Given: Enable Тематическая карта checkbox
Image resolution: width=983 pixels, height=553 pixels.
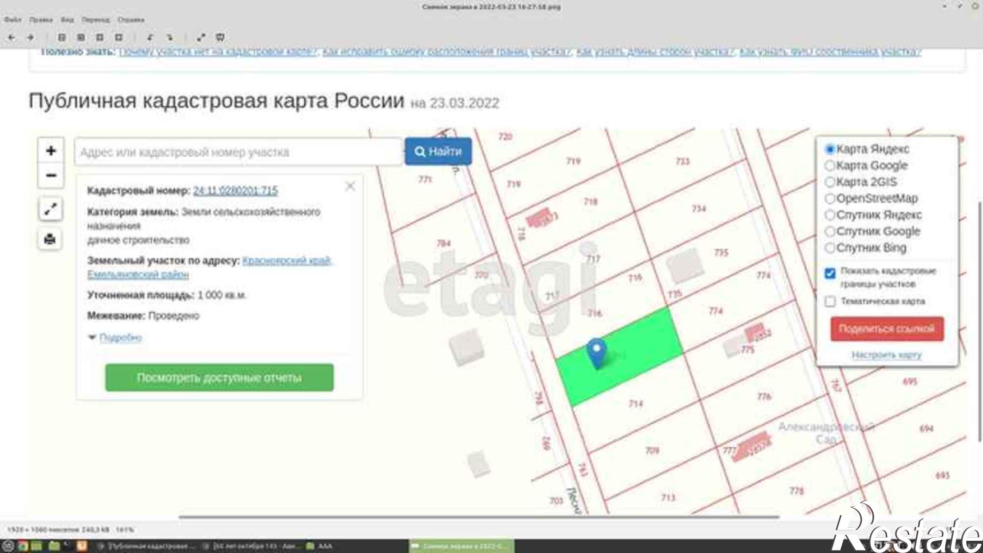Looking at the screenshot, I should (830, 301).
